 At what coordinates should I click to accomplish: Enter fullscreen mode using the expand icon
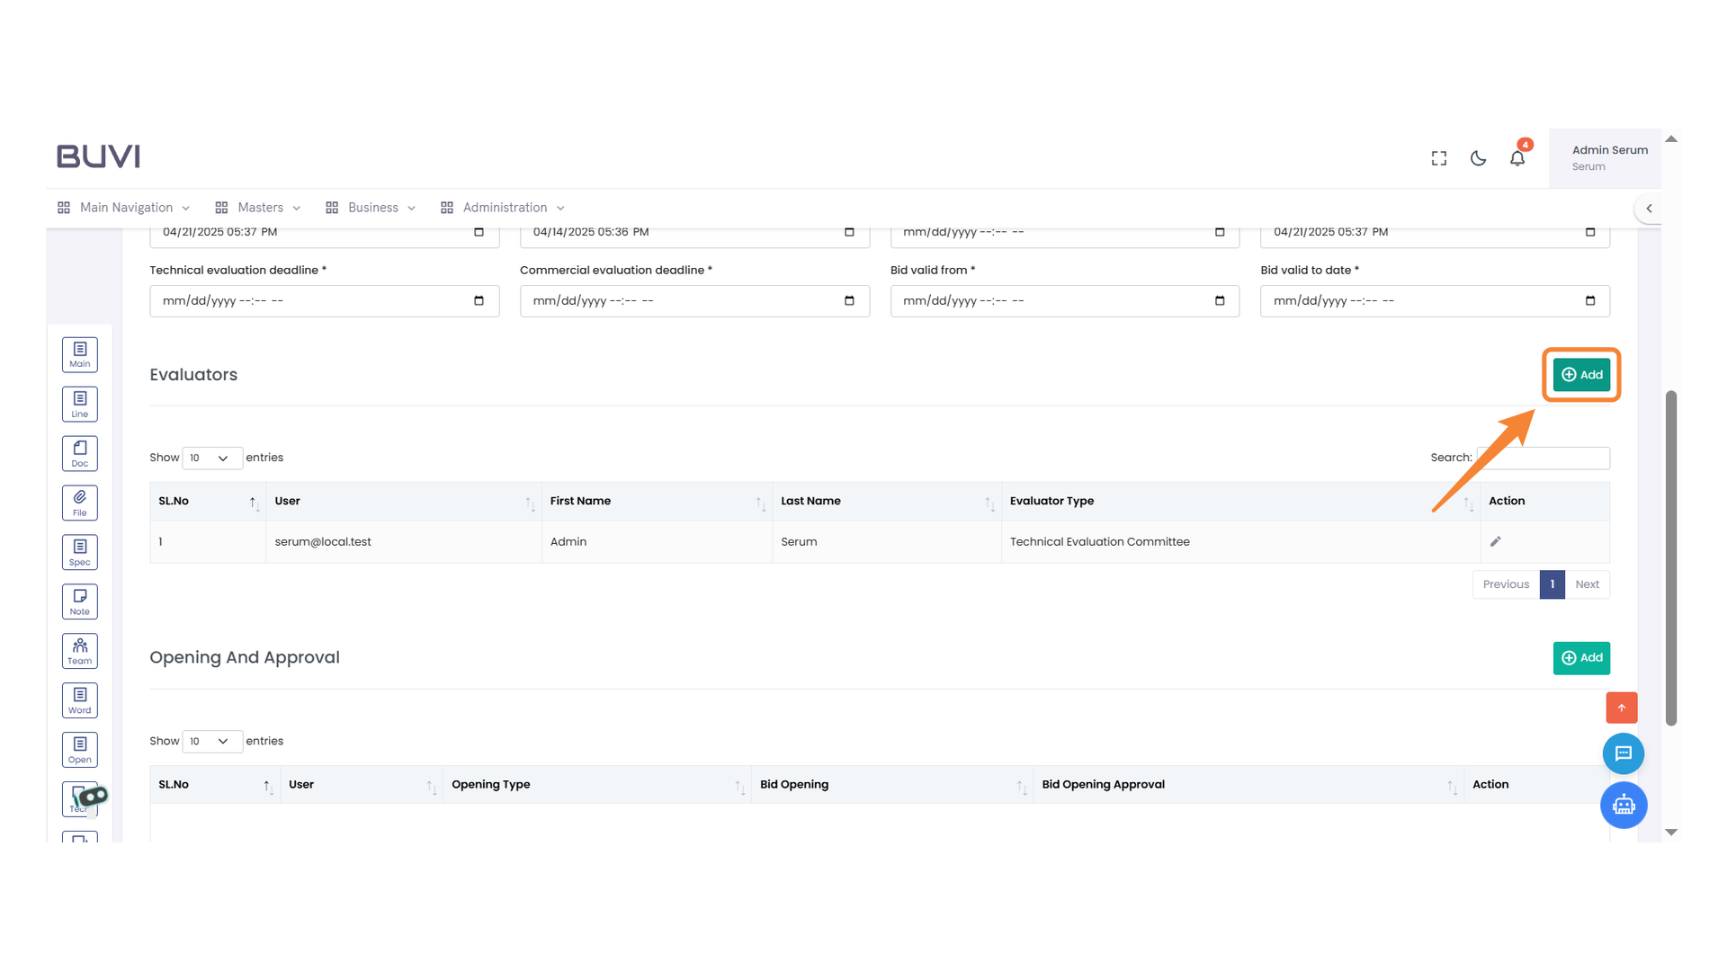pos(1438,158)
